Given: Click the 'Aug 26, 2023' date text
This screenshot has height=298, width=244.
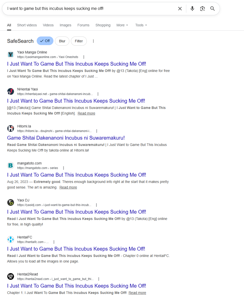Looking at the screenshot, I should (17, 182).
